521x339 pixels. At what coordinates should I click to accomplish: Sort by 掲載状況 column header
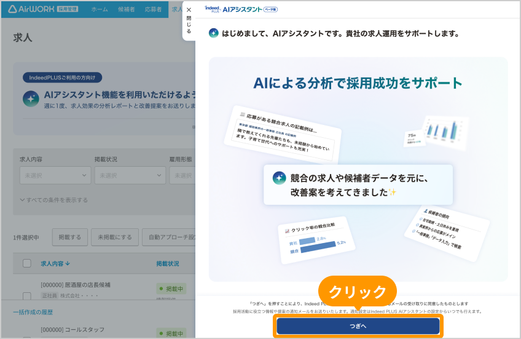tap(168, 263)
